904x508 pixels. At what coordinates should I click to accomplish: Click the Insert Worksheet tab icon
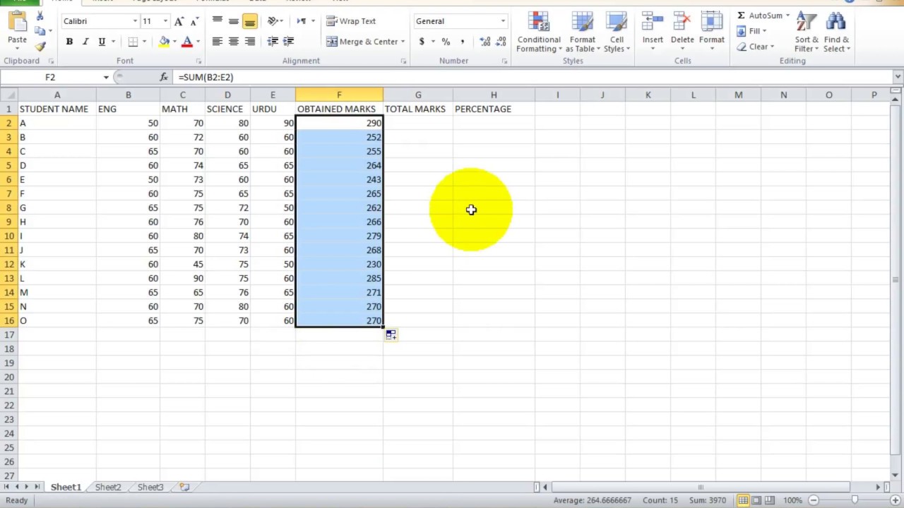184,487
